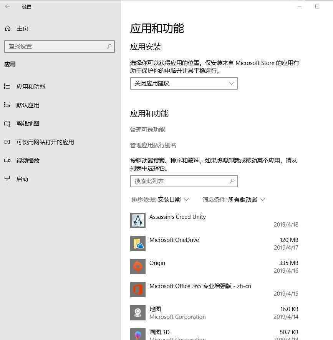This screenshot has width=333, height=340.
Task: Click the 335 MB size of Origin
Action: point(288,263)
